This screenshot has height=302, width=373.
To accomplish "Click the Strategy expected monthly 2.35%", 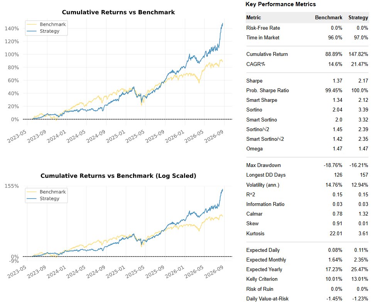I will [x=361, y=260].
